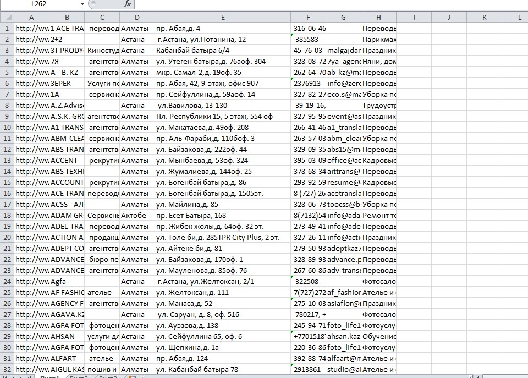Click city cell 'Актобе'
This screenshot has width=528, height=378.
[x=137, y=215]
